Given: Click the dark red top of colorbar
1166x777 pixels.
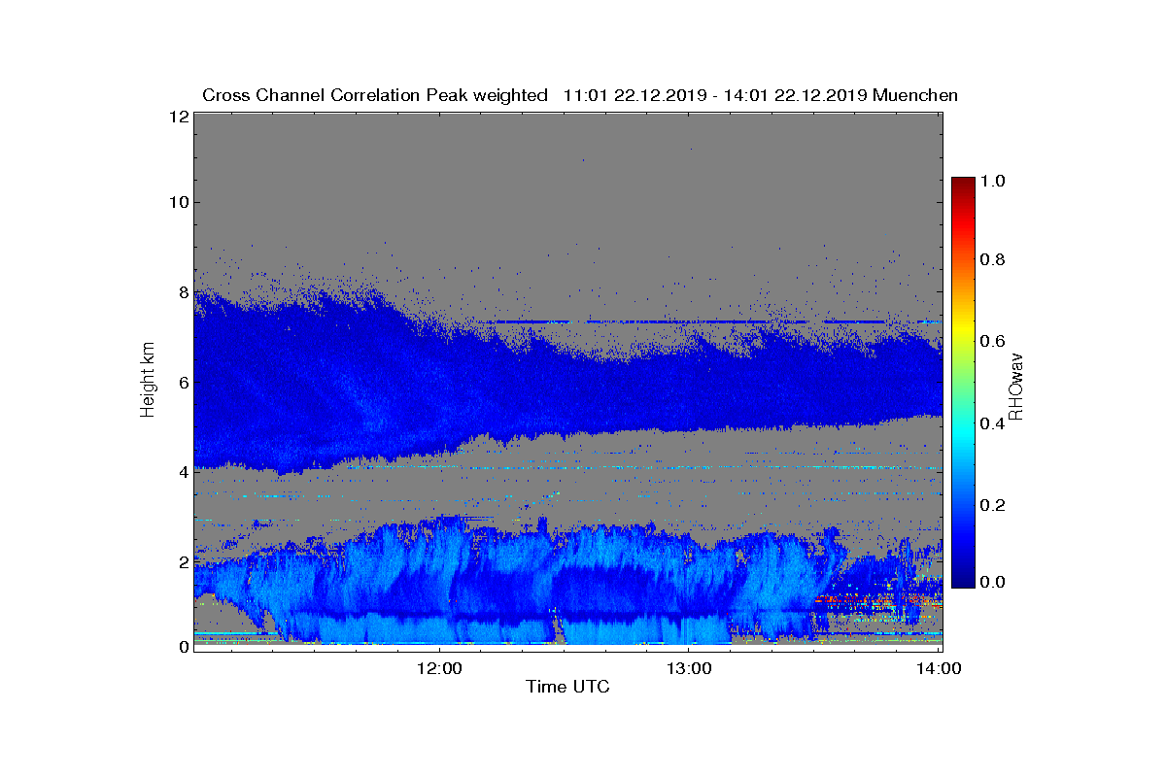Looking at the screenshot, I should pyautogui.click(x=963, y=185).
